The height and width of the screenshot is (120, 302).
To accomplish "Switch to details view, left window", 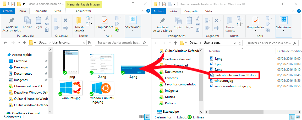I will (141, 117).
